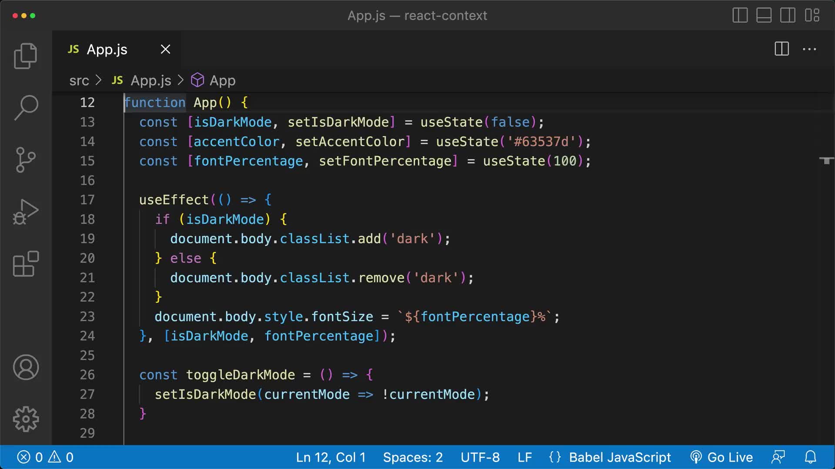
Task: Change the Babel JavaScript language mode
Action: [x=619, y=457]
